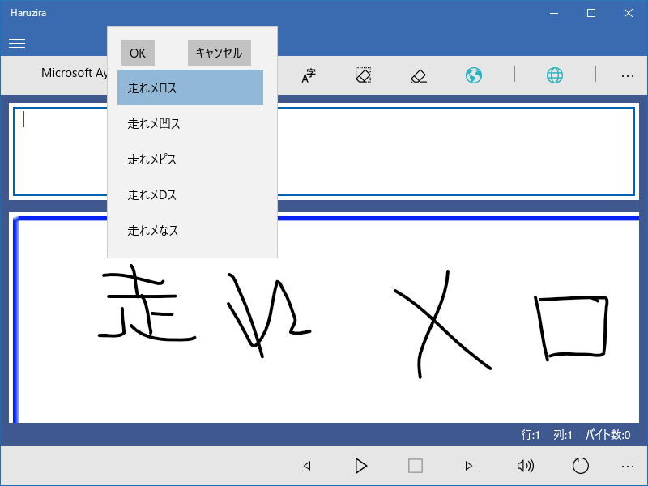Select the eraser tool in the toolbar

(x=417, y=75)
